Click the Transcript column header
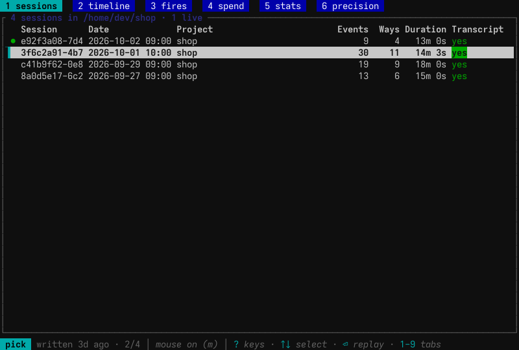The image size is (519, 350). [x=477, y=29]
